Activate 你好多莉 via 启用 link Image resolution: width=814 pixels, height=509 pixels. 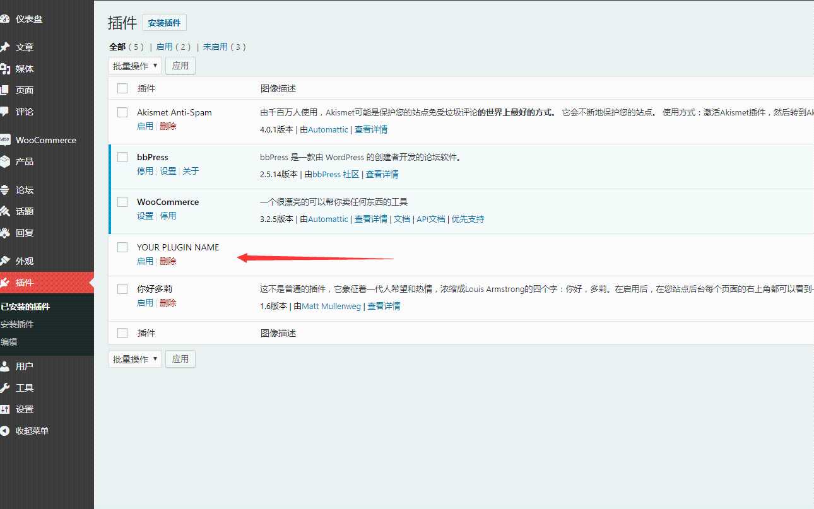point(145,303)
